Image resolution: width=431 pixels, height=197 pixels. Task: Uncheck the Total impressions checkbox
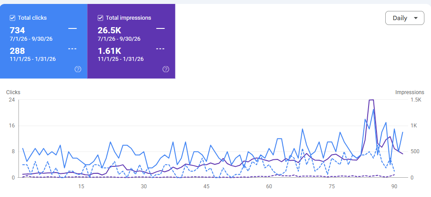point(100,18)
